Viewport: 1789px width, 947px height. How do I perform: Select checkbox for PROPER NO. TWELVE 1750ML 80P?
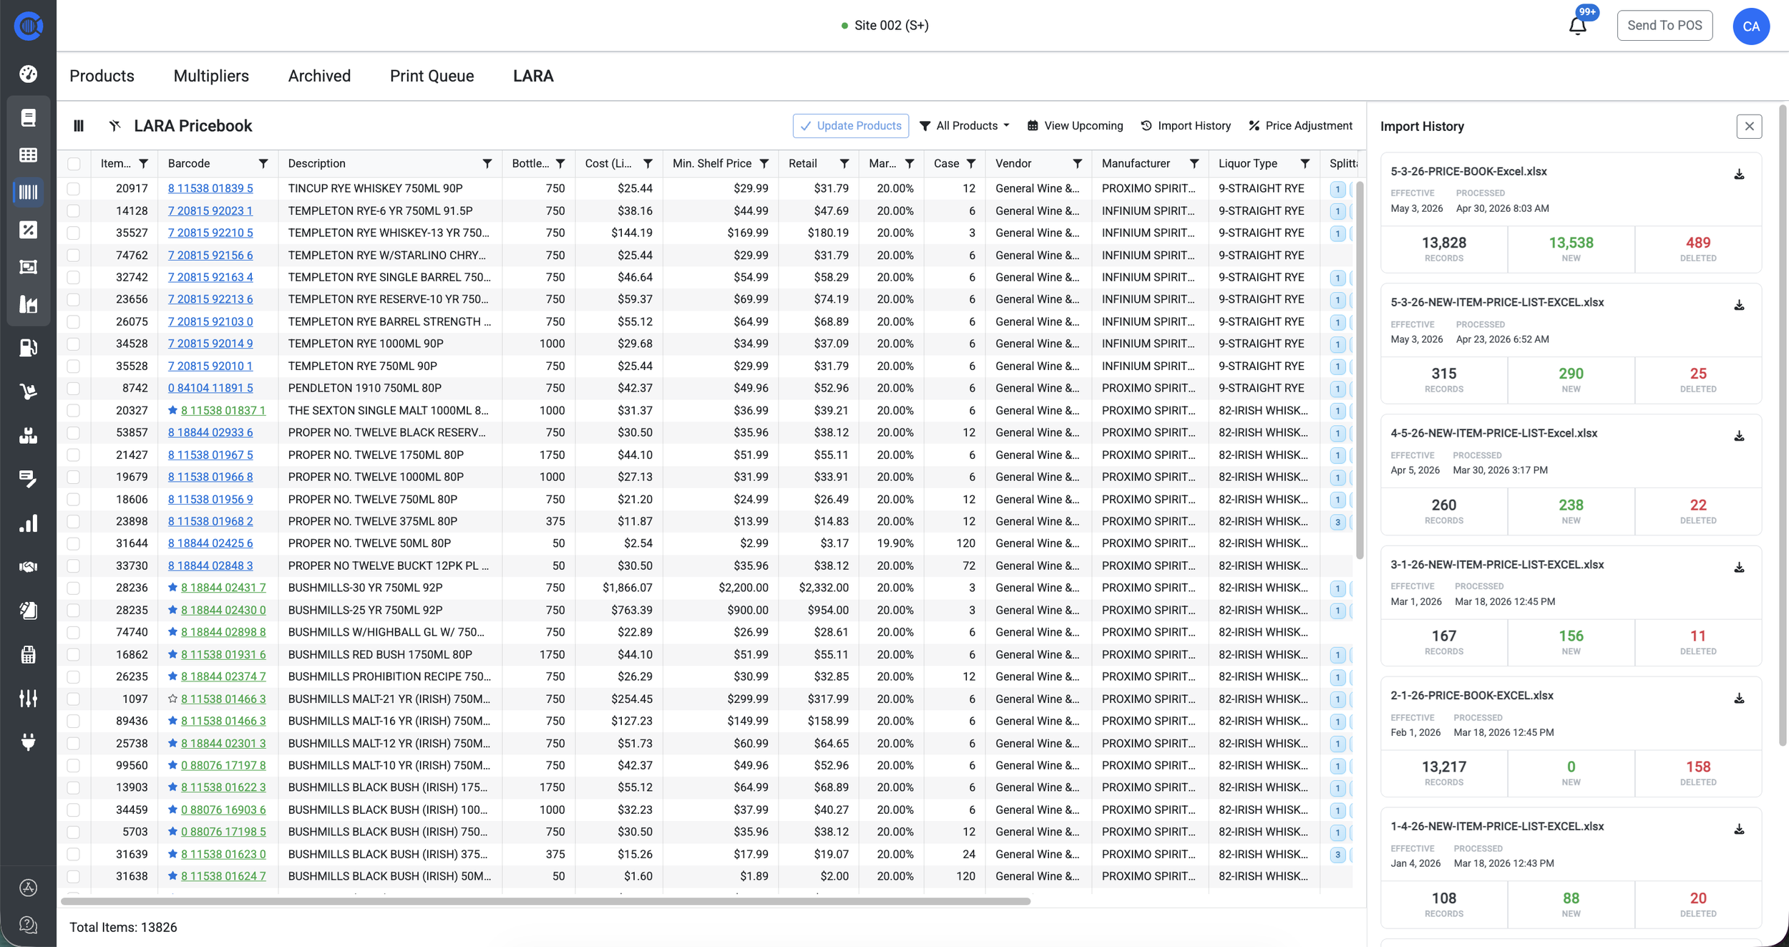coord(74,455)
